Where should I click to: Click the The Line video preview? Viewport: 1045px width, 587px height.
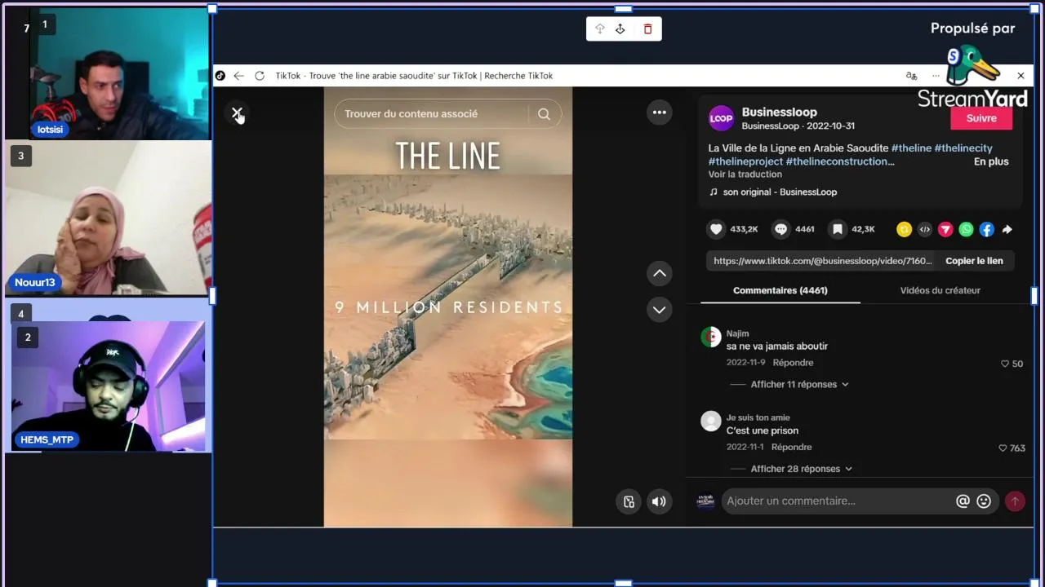click(448, 307)
